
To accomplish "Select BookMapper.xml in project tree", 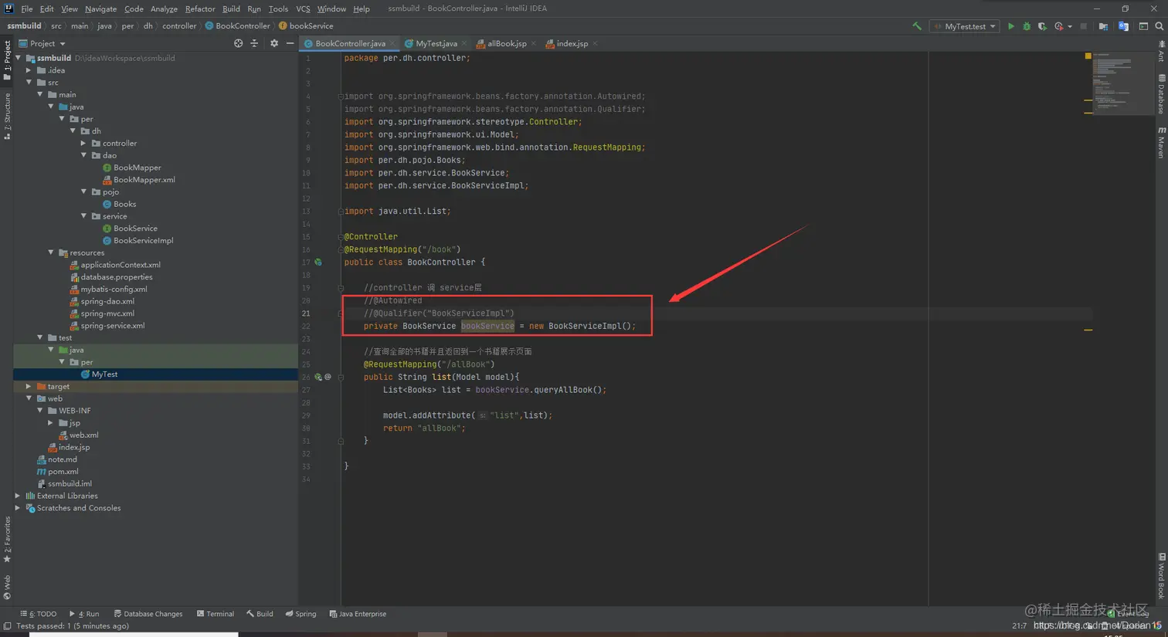I will (x=144, y=180).
